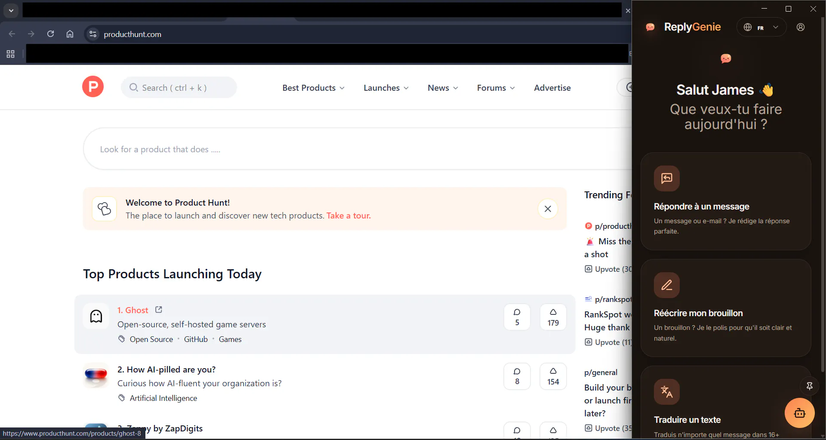Click the reply message icon
Image resolution: width=826 pixels, height=440 pixels.
(667, 178)
